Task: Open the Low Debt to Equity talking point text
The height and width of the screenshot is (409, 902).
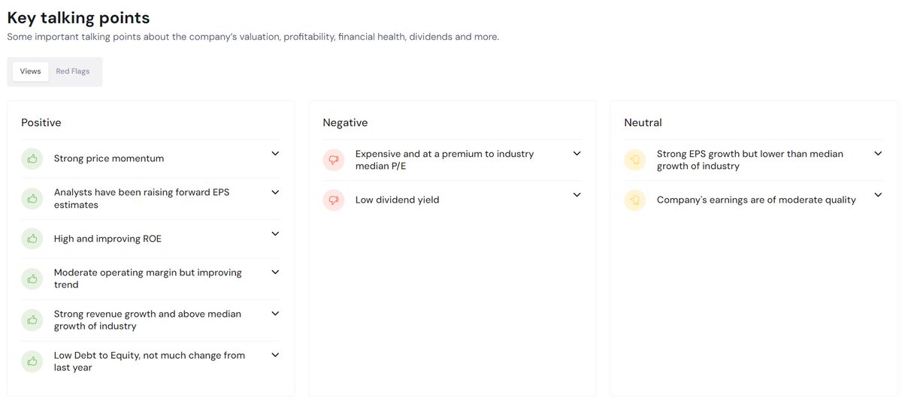Action: pyautogui.click(x=149, y=361)
